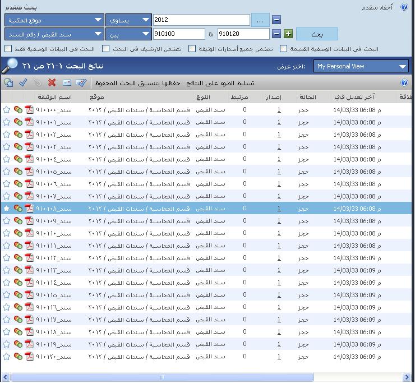This screenshot has height=383, width=415.
Task: Open the PDF icon for سند_910100
Action: coord(29,110)
